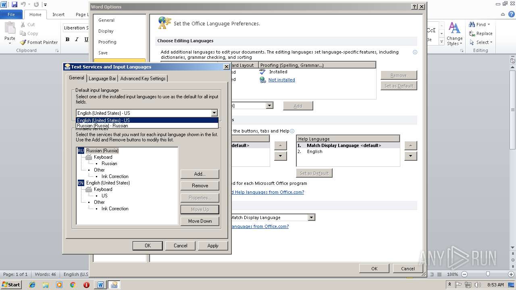Viewport: 516px width, 290px height.
Task: Open the add editing language dropdown
Action: [x=269, y=106]
